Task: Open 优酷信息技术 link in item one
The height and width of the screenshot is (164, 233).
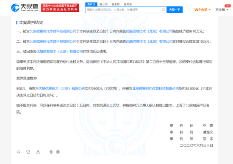Action: 149,31
